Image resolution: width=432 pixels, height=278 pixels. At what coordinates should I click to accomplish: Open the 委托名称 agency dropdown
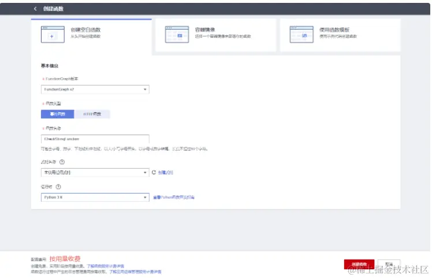pos(95,172)
